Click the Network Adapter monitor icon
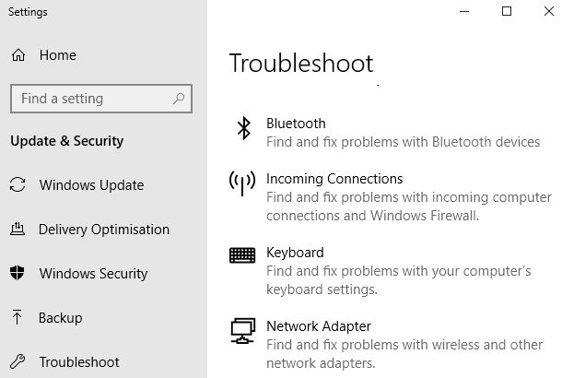 (242, 330)
